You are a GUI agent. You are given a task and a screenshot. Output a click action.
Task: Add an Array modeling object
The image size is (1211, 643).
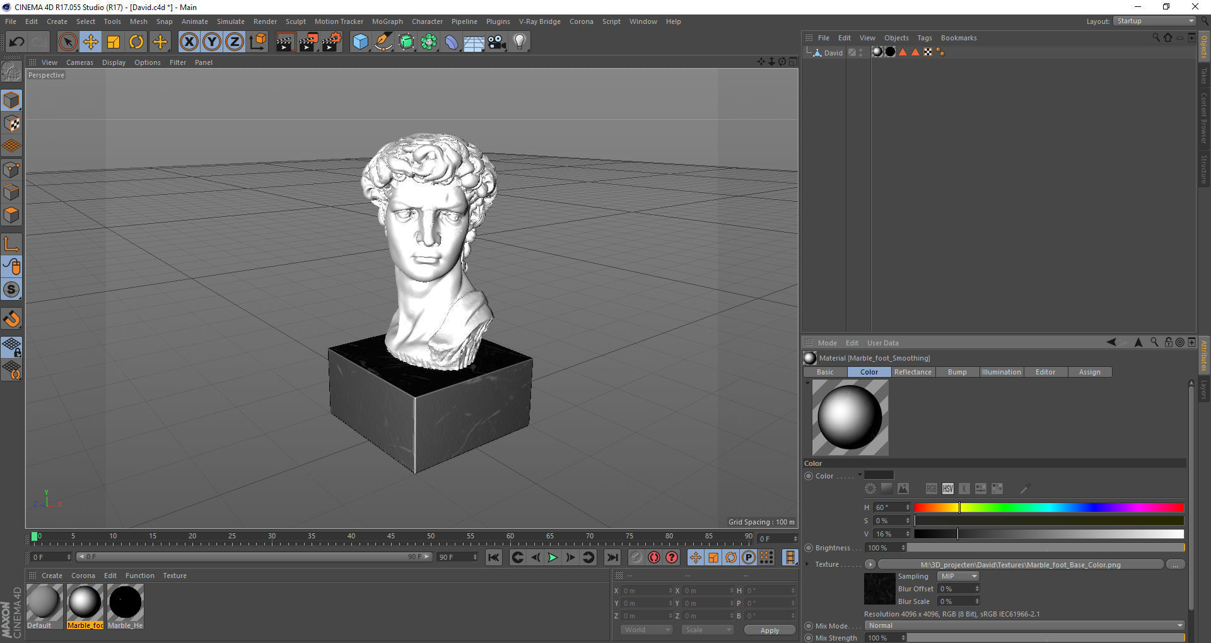coord(429,42)
